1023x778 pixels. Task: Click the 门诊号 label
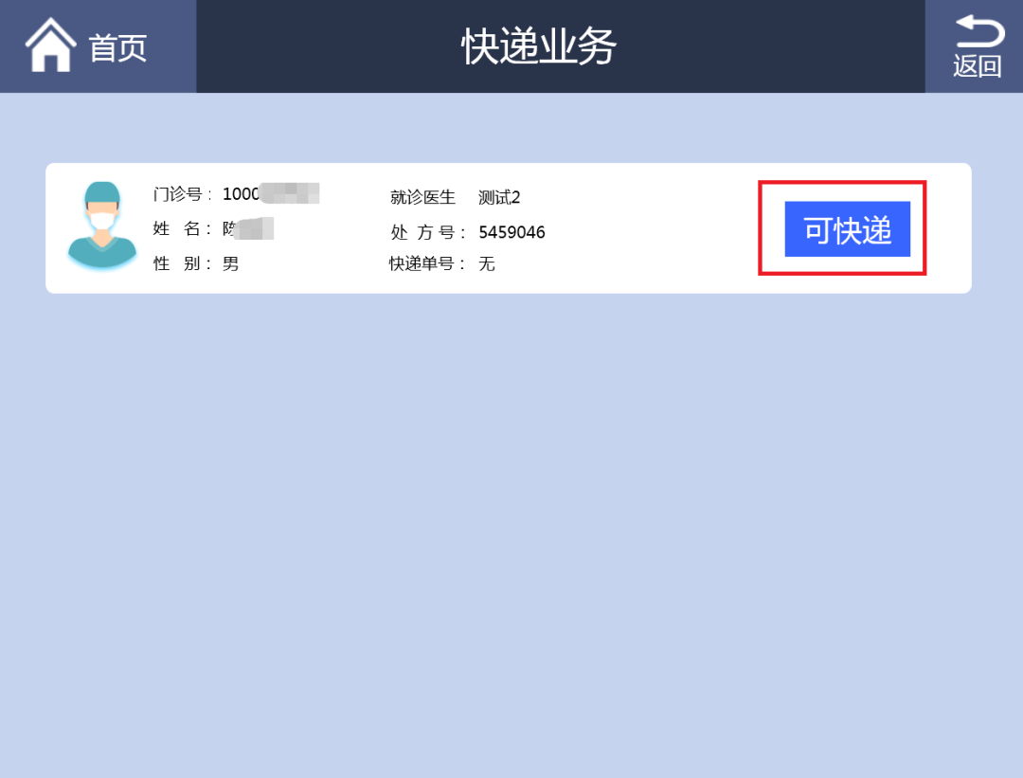tap(182, 194)
